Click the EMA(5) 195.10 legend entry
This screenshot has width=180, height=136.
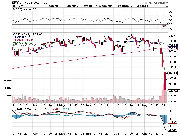click(x=24, y=43)
